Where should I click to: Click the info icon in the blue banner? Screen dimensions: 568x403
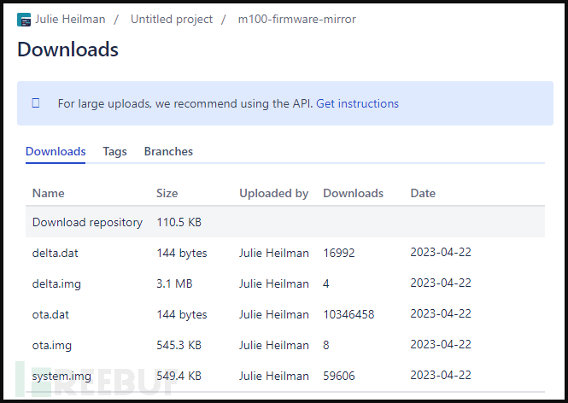(x=36, y=103)
